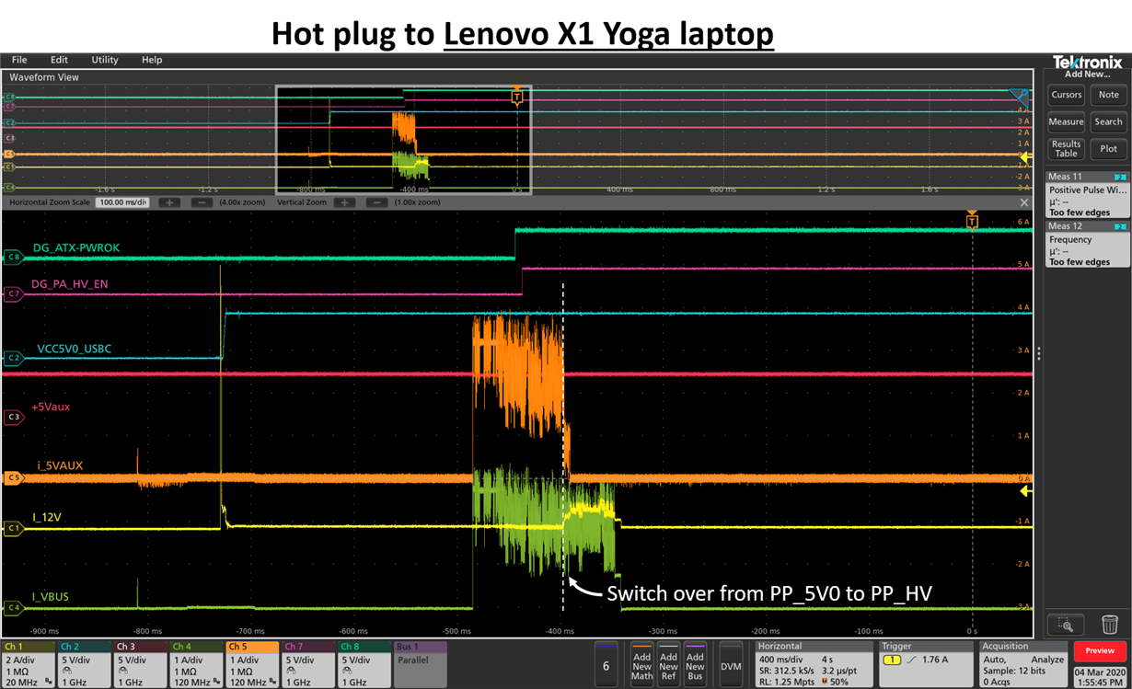This screenshot has width=1132, height=689.
Task: Decrease horizontal zoom with minus button
Action: pos(202,202)
